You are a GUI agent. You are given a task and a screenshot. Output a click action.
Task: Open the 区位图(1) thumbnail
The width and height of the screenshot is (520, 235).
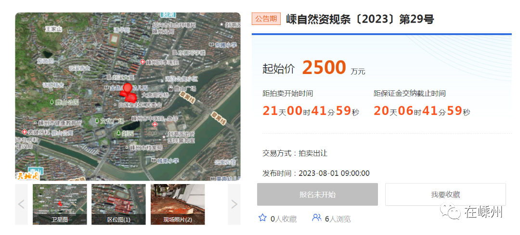(x=118, y=204)
